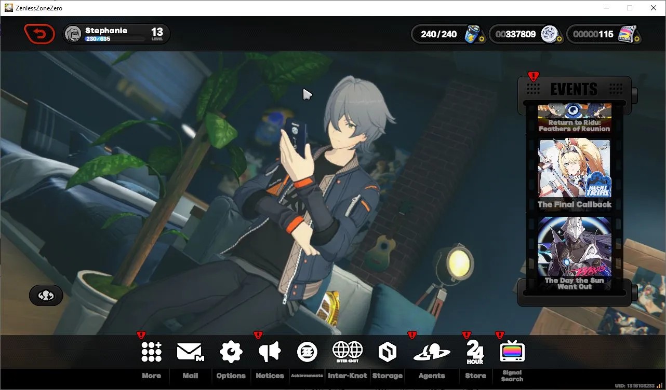Select the Options label in bottom menu
666x390 pixels.
coord(231,375)
